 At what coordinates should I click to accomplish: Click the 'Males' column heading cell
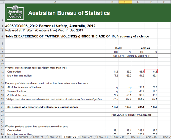[119, 48]
